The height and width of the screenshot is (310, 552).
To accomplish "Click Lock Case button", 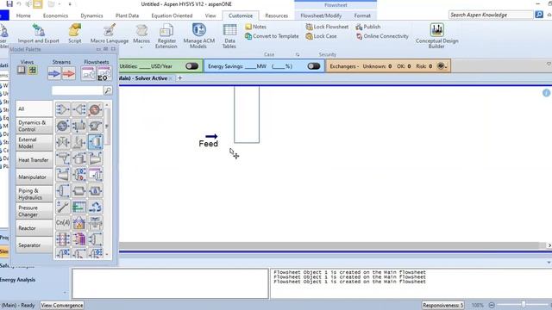I will click(x=321, y=36).
